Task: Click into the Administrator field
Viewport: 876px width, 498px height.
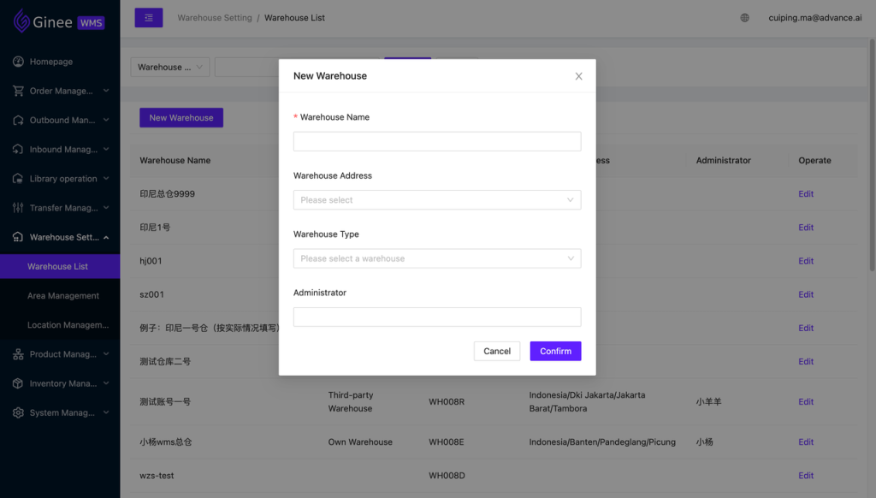Action: [x=436, y=317]
